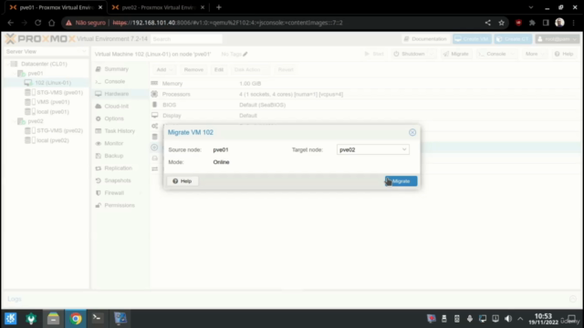
Task: Open the Documentation link
Action: [425, 38]
